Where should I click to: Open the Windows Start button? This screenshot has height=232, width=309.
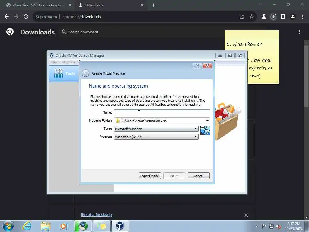pyautogui.click(x=8, y=226)
